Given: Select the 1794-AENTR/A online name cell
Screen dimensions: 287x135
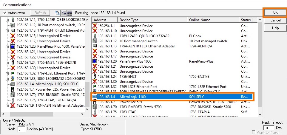Looking at the screenshot, I should pyautogui.click(x=200, y=46).
